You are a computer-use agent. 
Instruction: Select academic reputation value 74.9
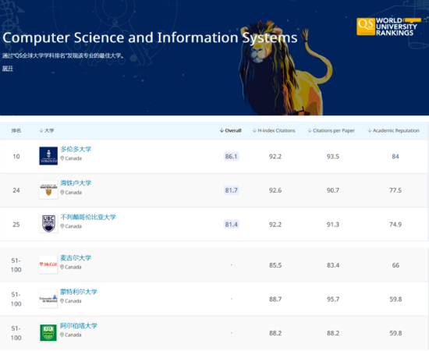pos(395,225)
